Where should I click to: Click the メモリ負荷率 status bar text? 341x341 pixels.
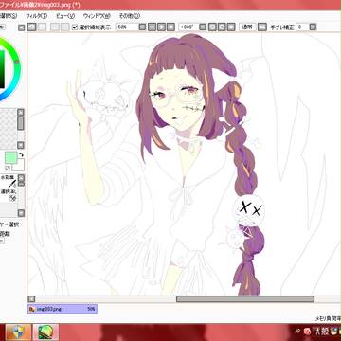click(x=329, y=318)
